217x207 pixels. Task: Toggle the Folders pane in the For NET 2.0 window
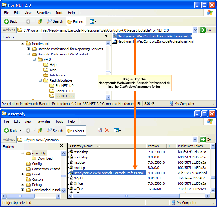click(76, 22)
